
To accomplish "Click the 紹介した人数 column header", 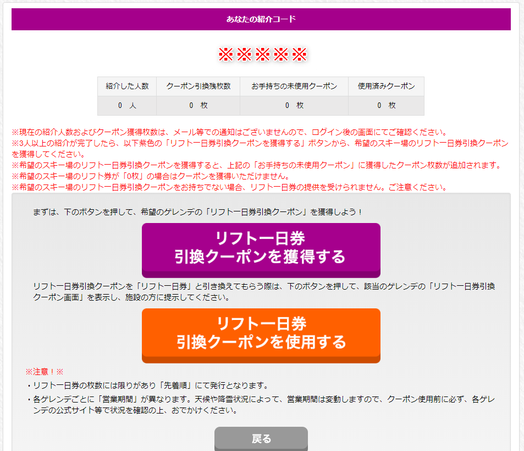I will point(127,86).
